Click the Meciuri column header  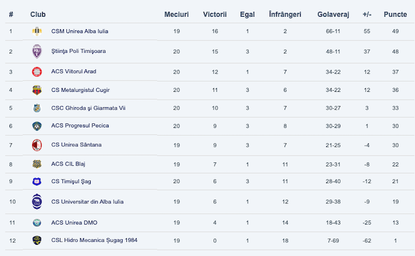176,14
